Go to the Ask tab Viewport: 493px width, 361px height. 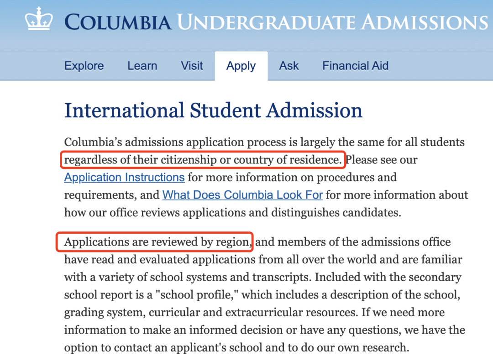[289, 66]
